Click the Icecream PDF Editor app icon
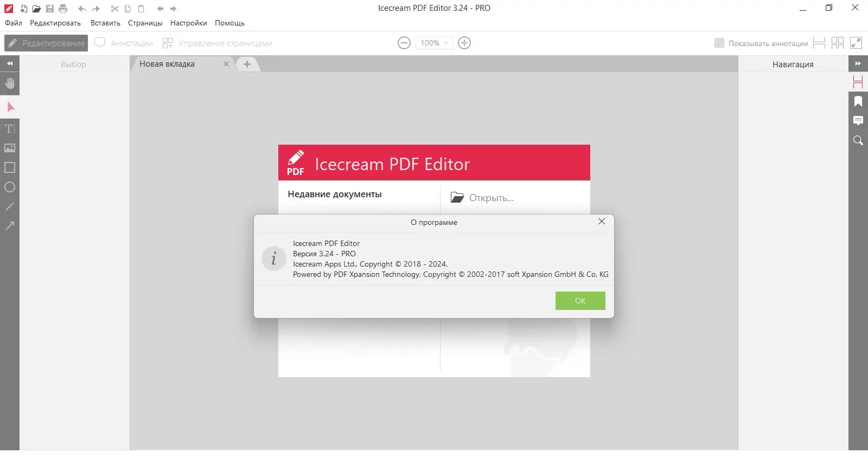 (x=9, y=8)
